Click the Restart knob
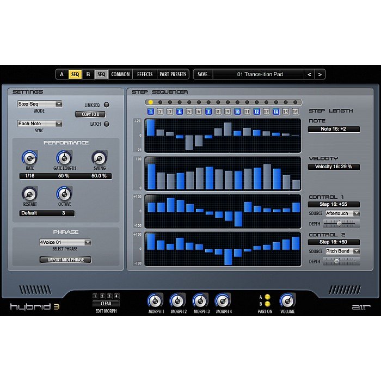Viewport: 381px width, 381px height. (x=29, y=194)
